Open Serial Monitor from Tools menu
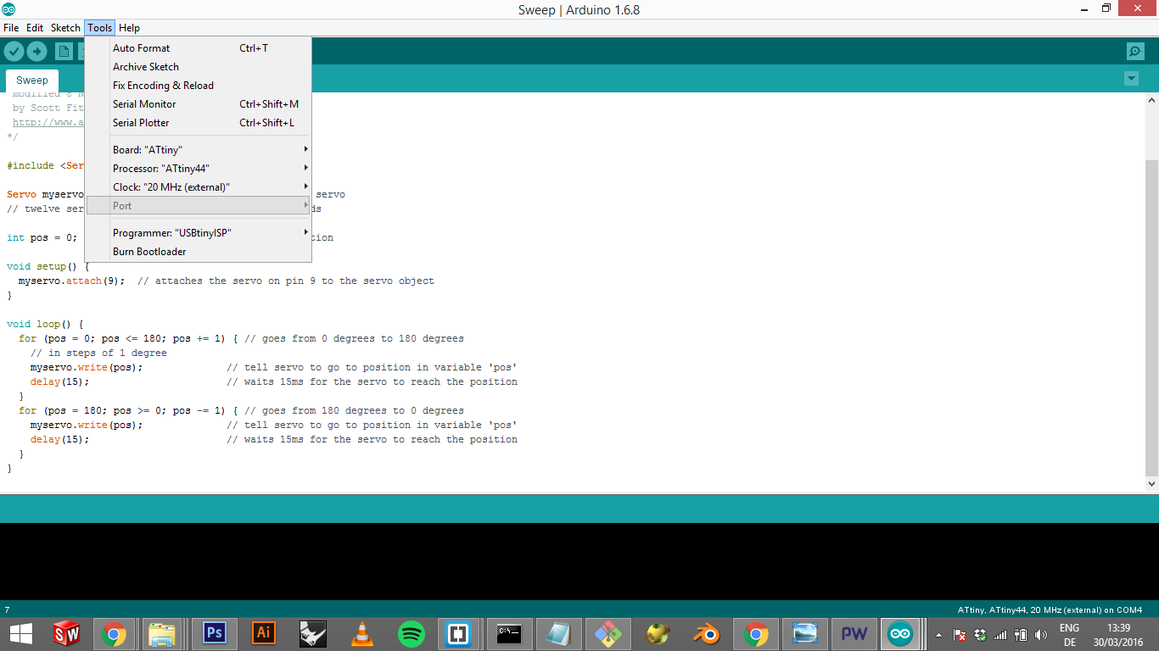Screen dimensions: 1159x651 point(199,104)
